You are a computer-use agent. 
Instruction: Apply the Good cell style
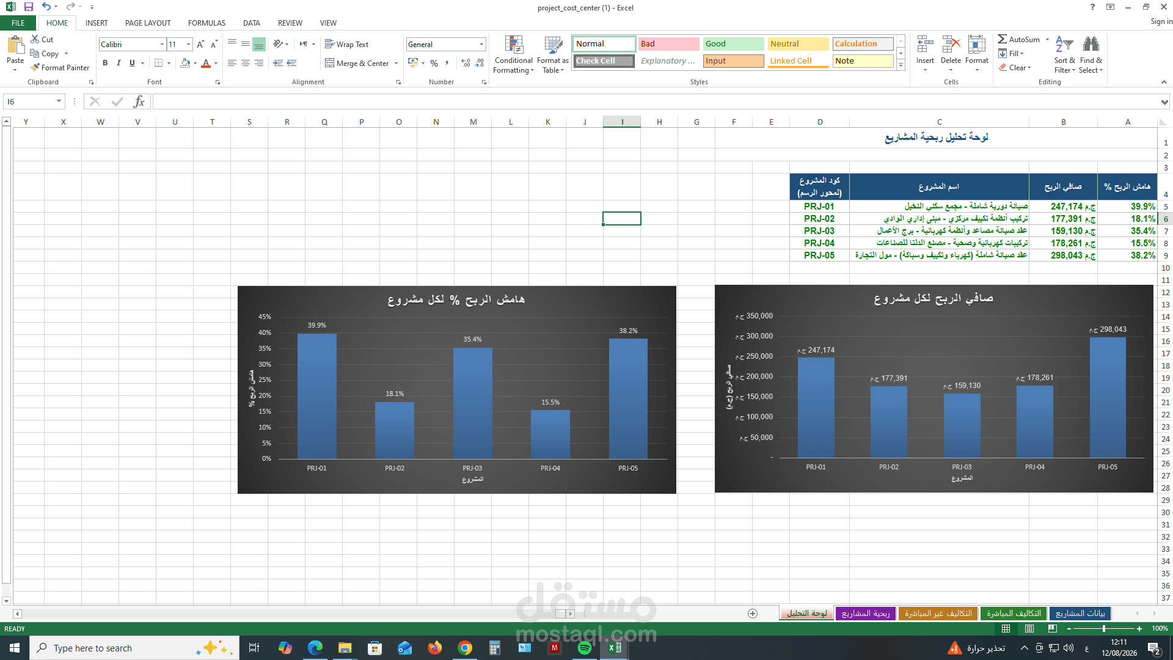pos(733,43)
